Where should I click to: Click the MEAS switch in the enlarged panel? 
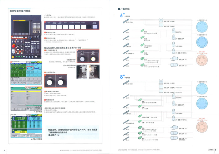(65, 27)
